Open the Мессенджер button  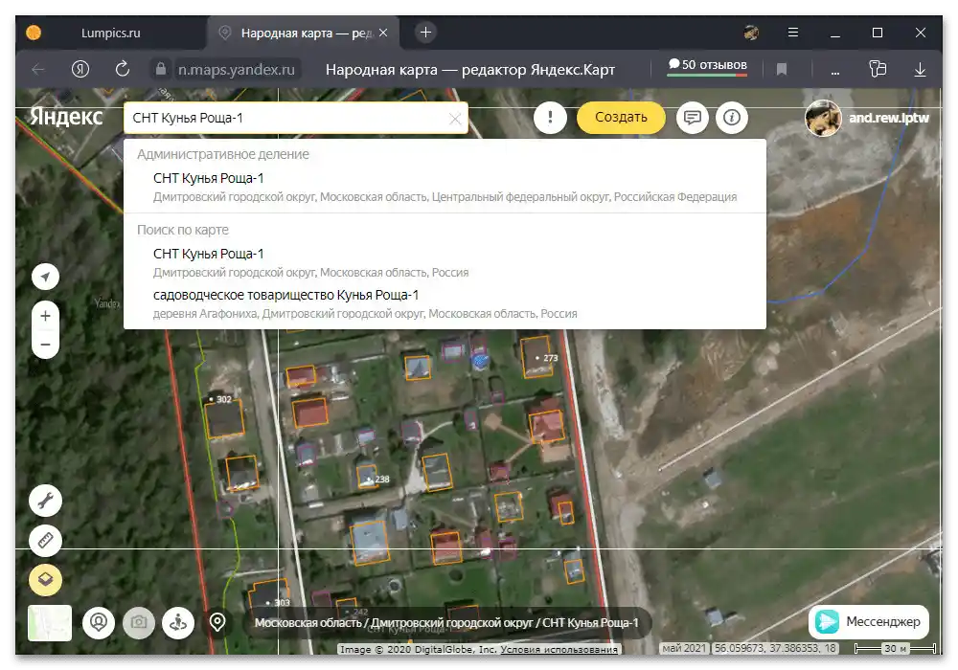[x=868, y=622]
